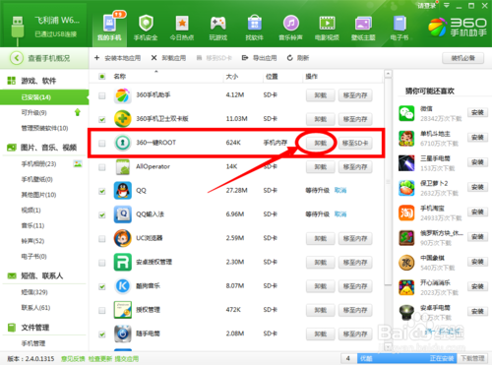Click the 360一键ROOT app icon
Screen dimensions: 492x365
[123, 143]
